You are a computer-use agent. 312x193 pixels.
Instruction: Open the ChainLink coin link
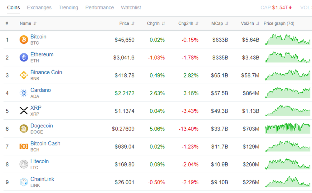tap(42, 179)
